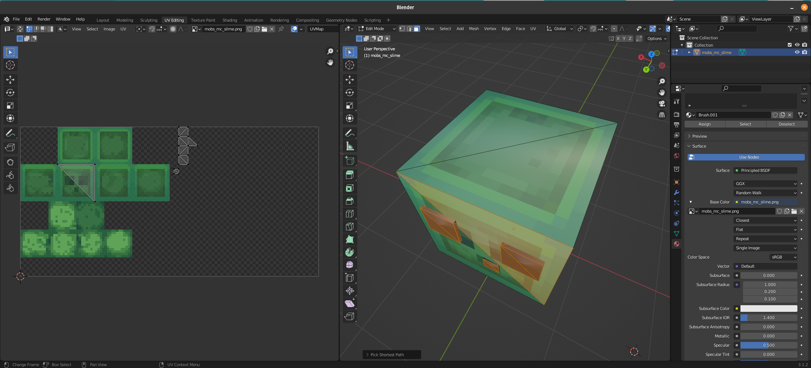Click the Deselect button in material properties
The width and height of the screenshot is (811, 368).
click(787, 124)
